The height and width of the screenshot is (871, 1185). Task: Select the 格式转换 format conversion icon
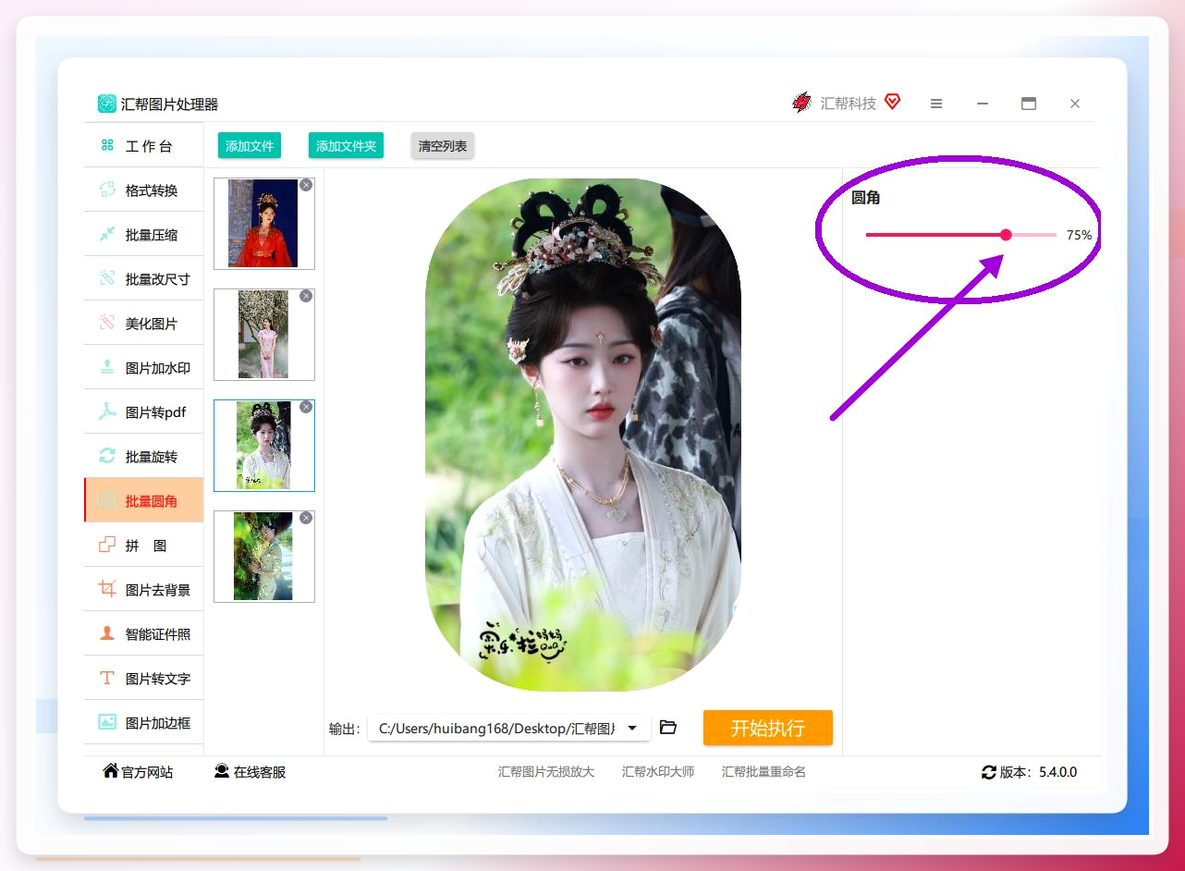[107, 190]
